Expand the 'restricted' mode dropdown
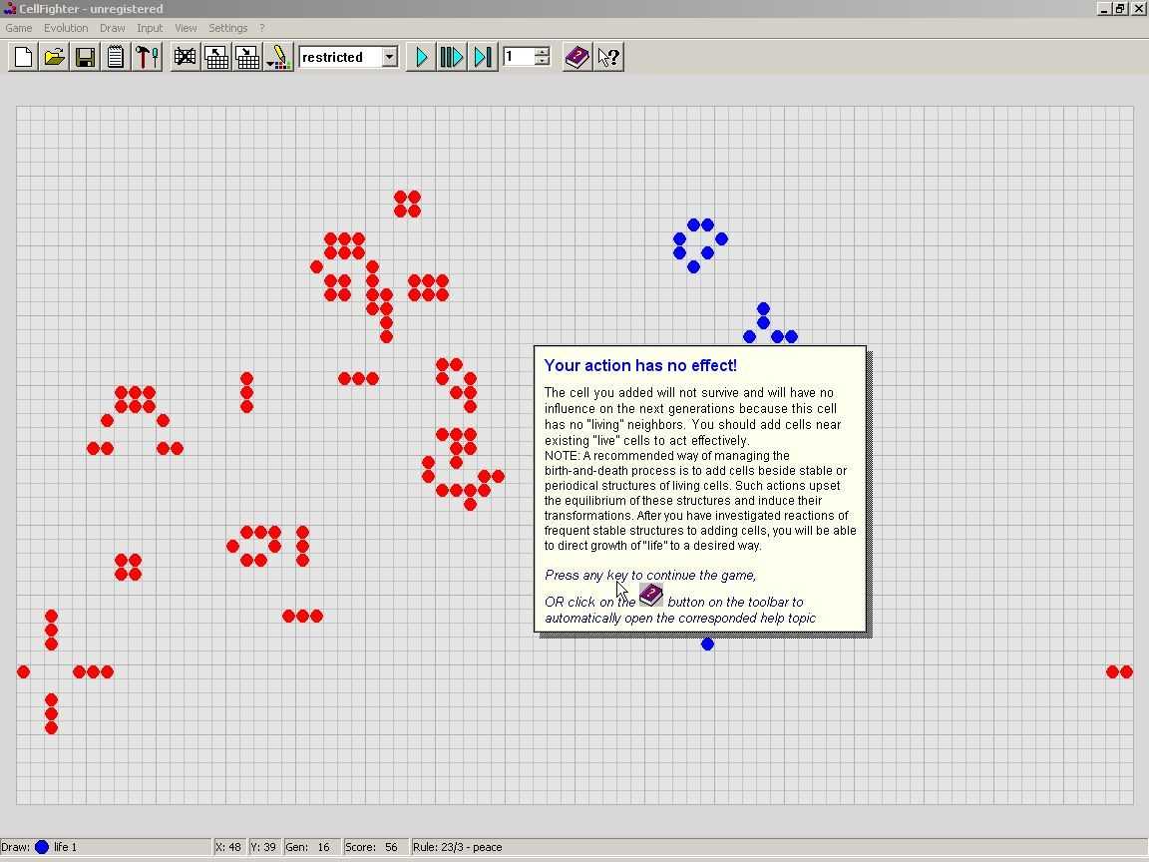Viewport: 1149px width, 862px height. point(389,57)
